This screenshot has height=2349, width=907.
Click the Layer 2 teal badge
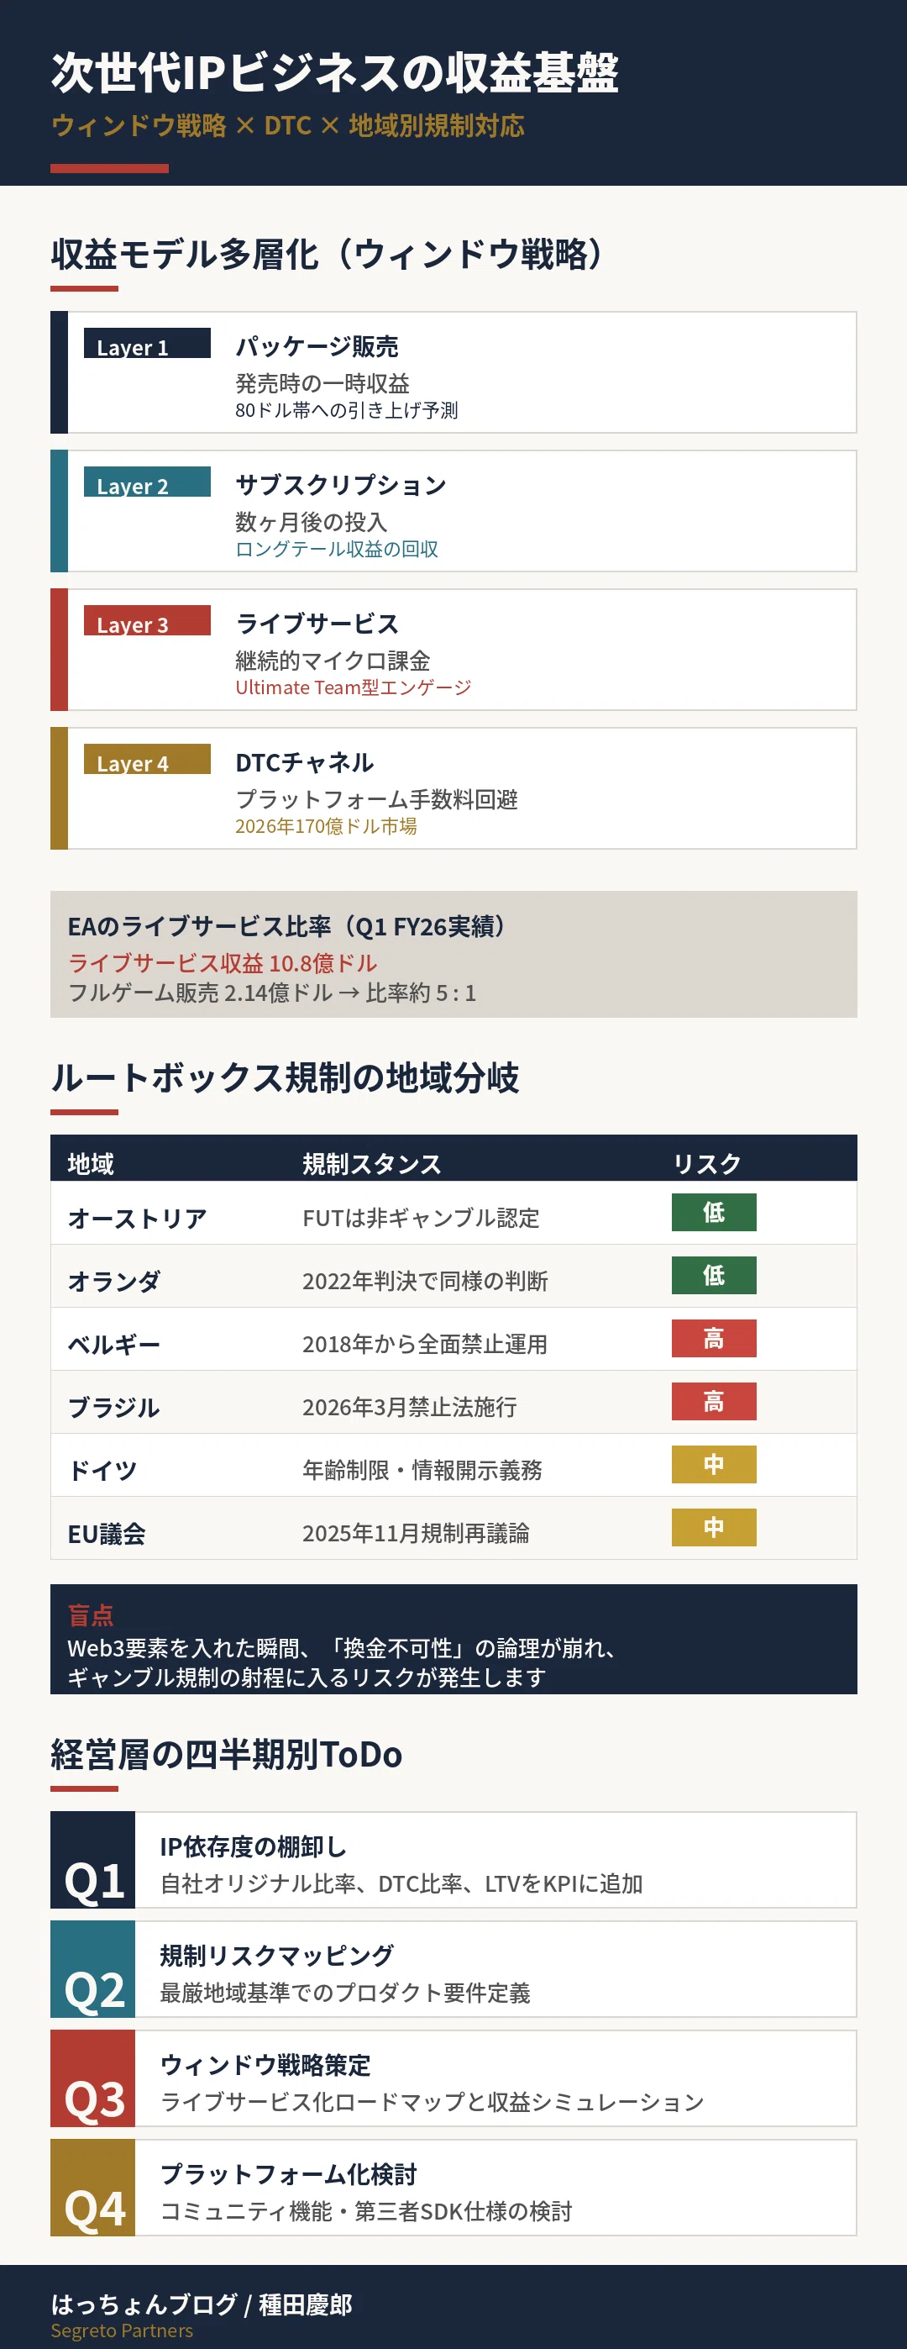(147, 482)
